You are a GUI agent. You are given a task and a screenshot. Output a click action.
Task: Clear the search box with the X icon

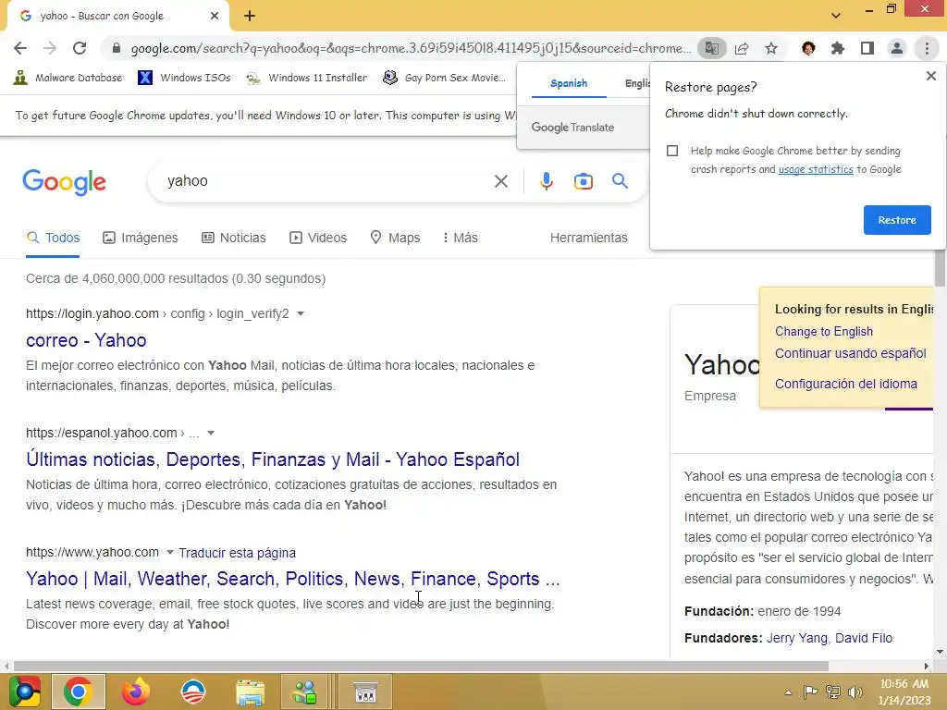pyautogui.click(x=500, y=181)
